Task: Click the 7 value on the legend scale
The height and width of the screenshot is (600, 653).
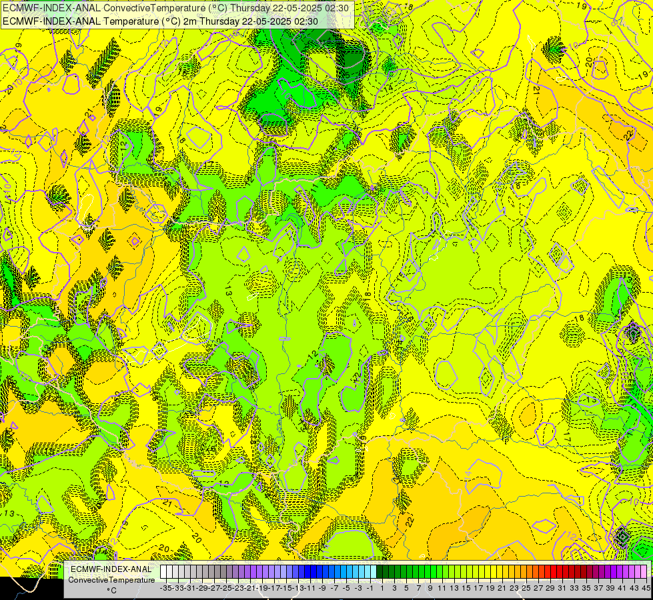Action: pos(418,588)
